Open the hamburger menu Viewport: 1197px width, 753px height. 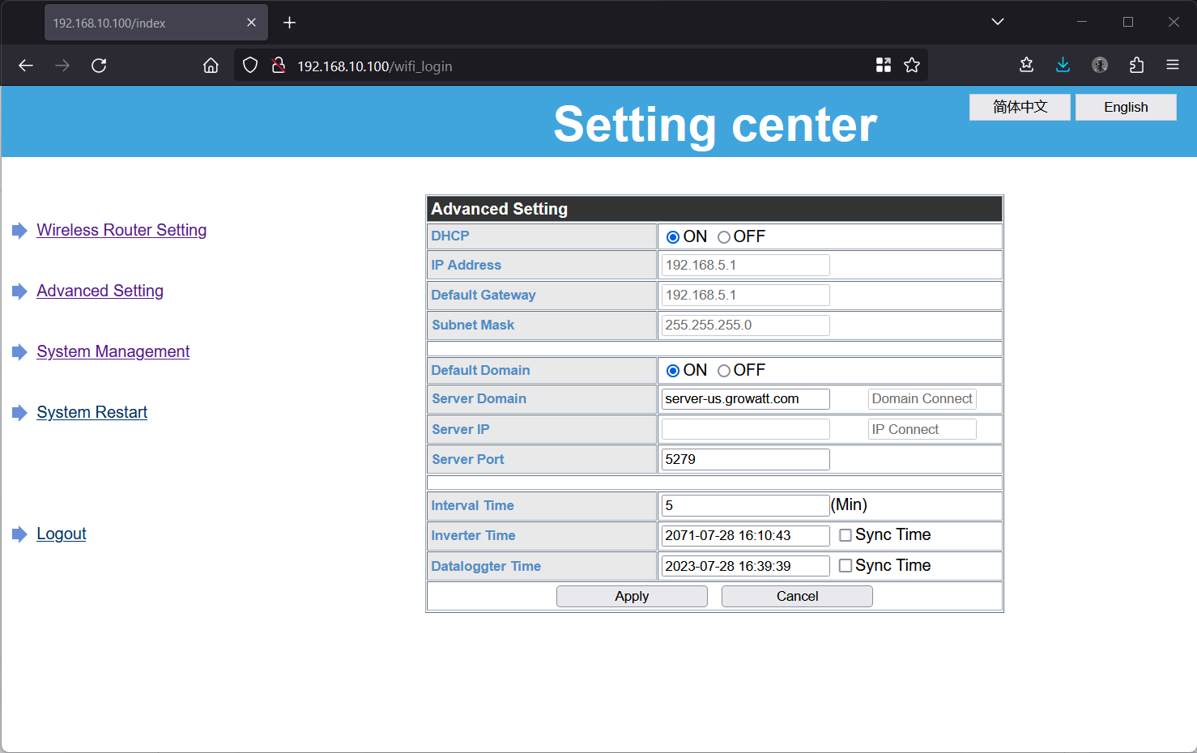point(1173,66)
